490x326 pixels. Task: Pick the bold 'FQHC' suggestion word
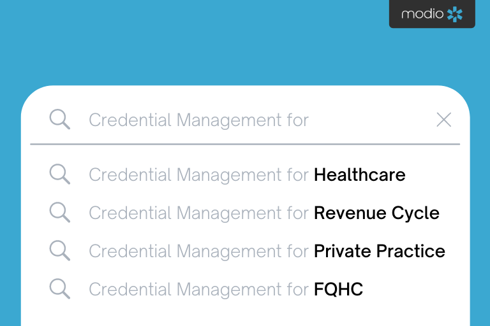338,289
